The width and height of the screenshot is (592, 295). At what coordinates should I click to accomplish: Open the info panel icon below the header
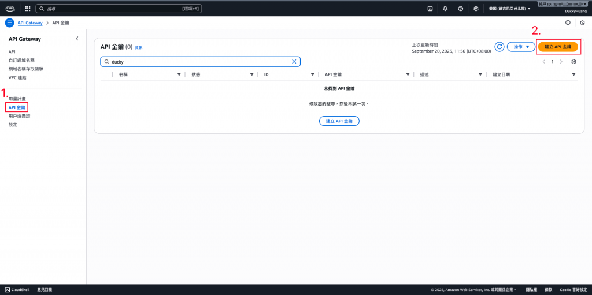click(x=568, y=23)
